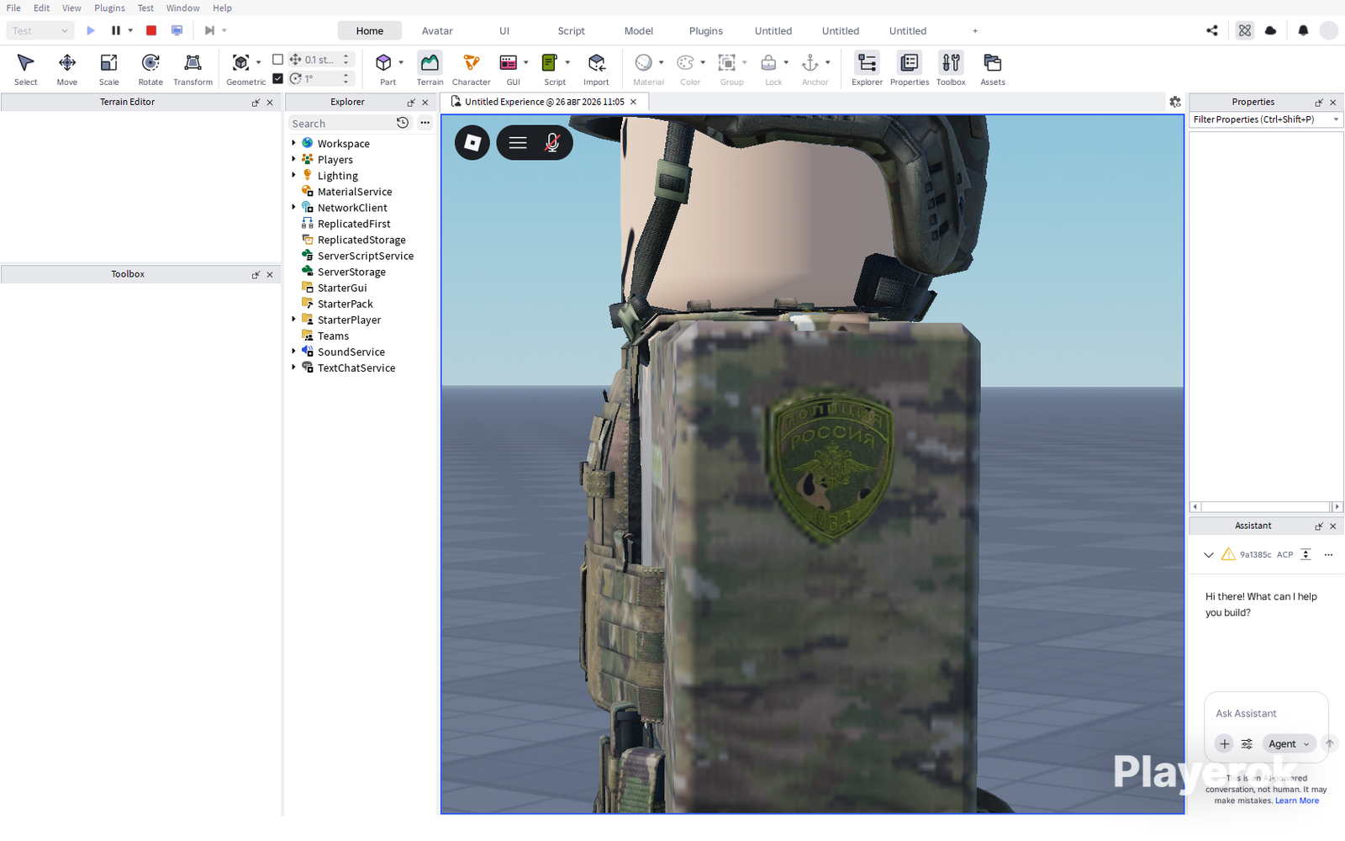
Task: Open the Plugins menu in menu bar
Action: tap(109, 8)
